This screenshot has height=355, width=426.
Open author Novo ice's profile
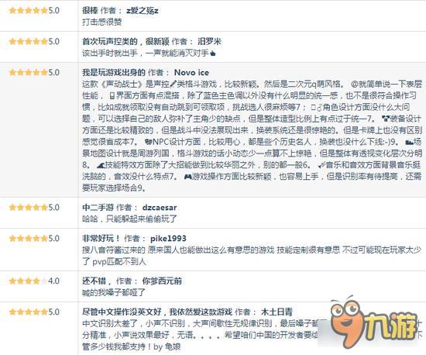191,73
